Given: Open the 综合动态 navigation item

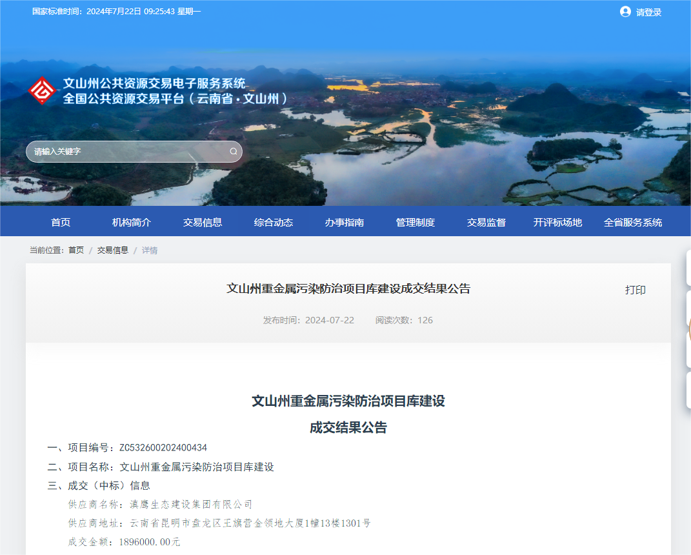Looking at the screenshot, I should coord(273,221).
